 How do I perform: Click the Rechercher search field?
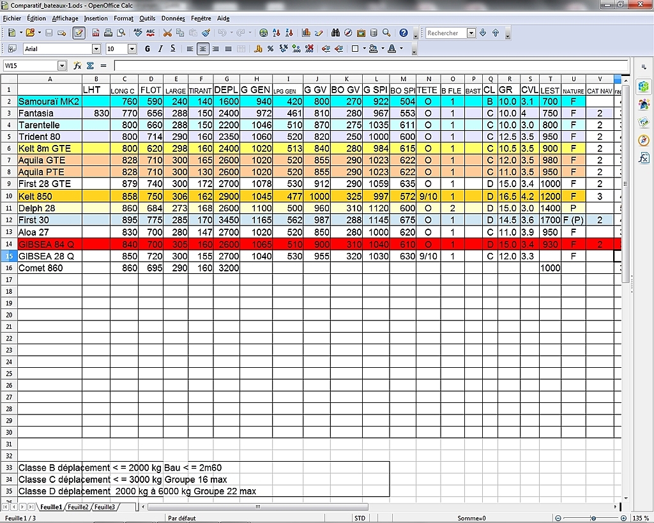(446, 33)
